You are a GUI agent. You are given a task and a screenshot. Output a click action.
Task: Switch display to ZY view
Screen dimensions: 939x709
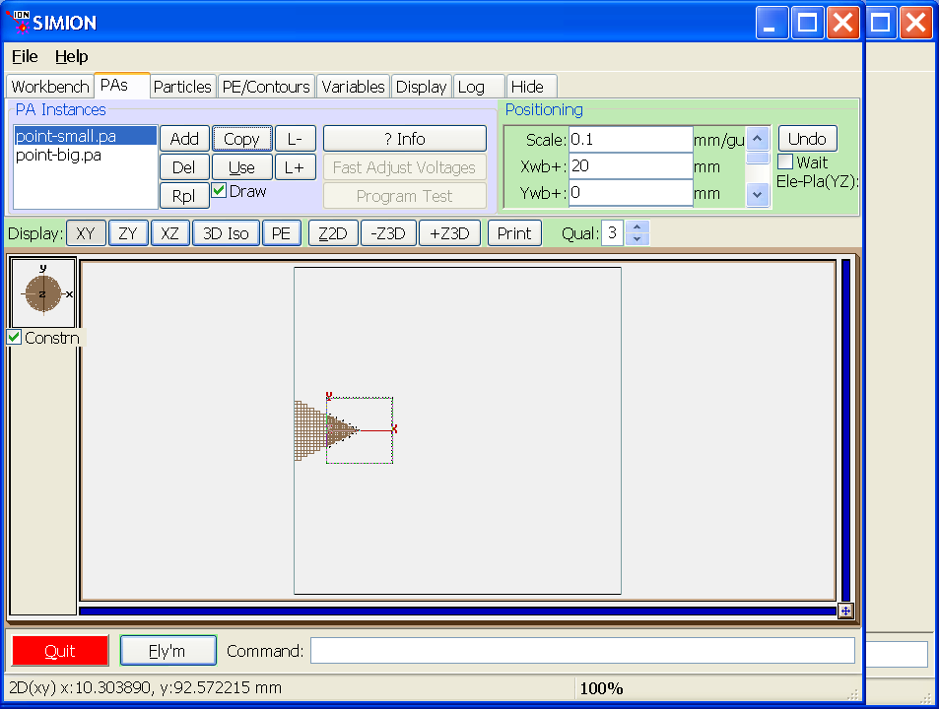coord(128,233)
